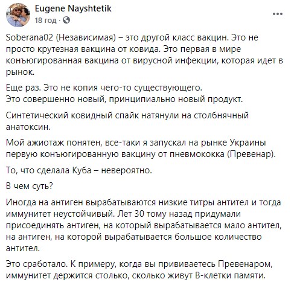Open the post via the '18 год' timestamp
The image size is (297, 282).
pyautogui.click(x=45, y=21)
